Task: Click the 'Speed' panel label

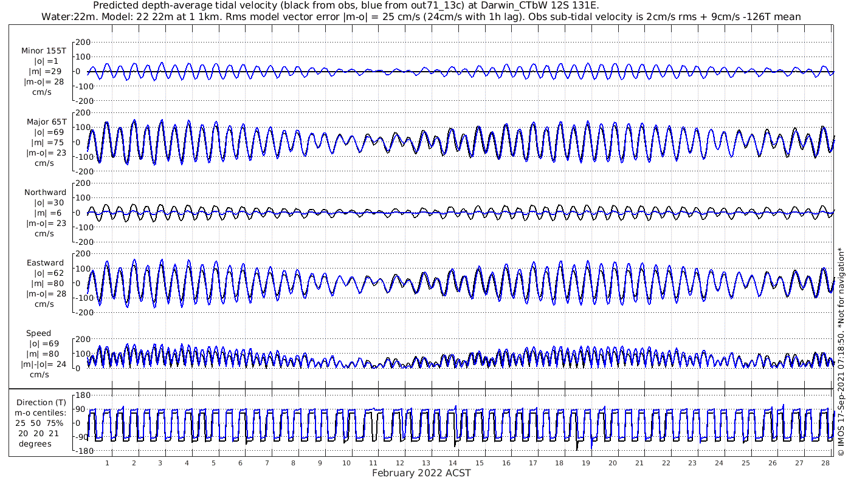Action: tap(38, 333)
